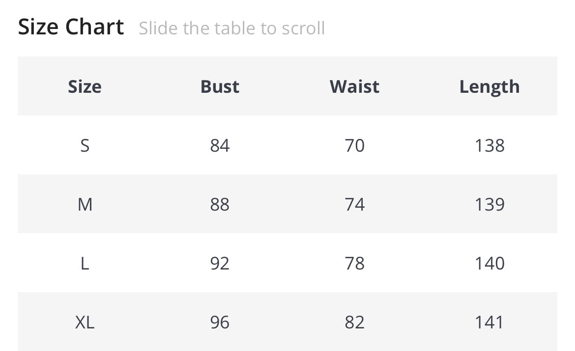
Task: Click the Size Chart heading
Action: click(71, 27)
